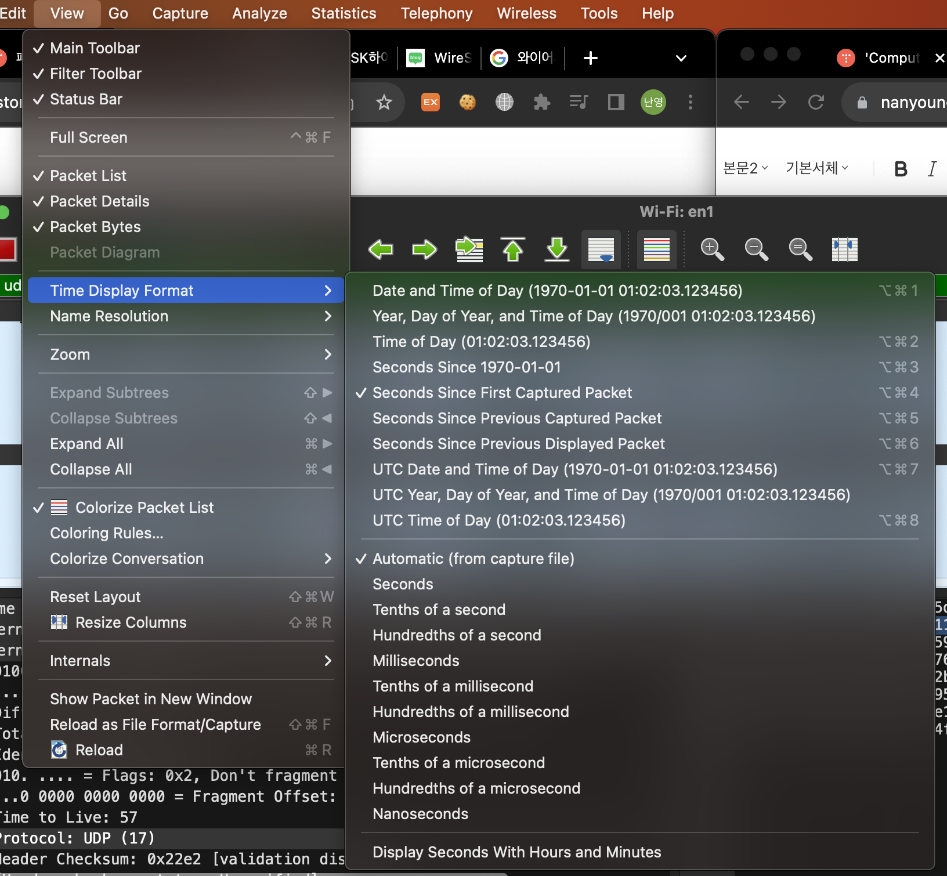Click globe extension icon in browser
The height and width of the screenshot is (876, 947).
504,102
